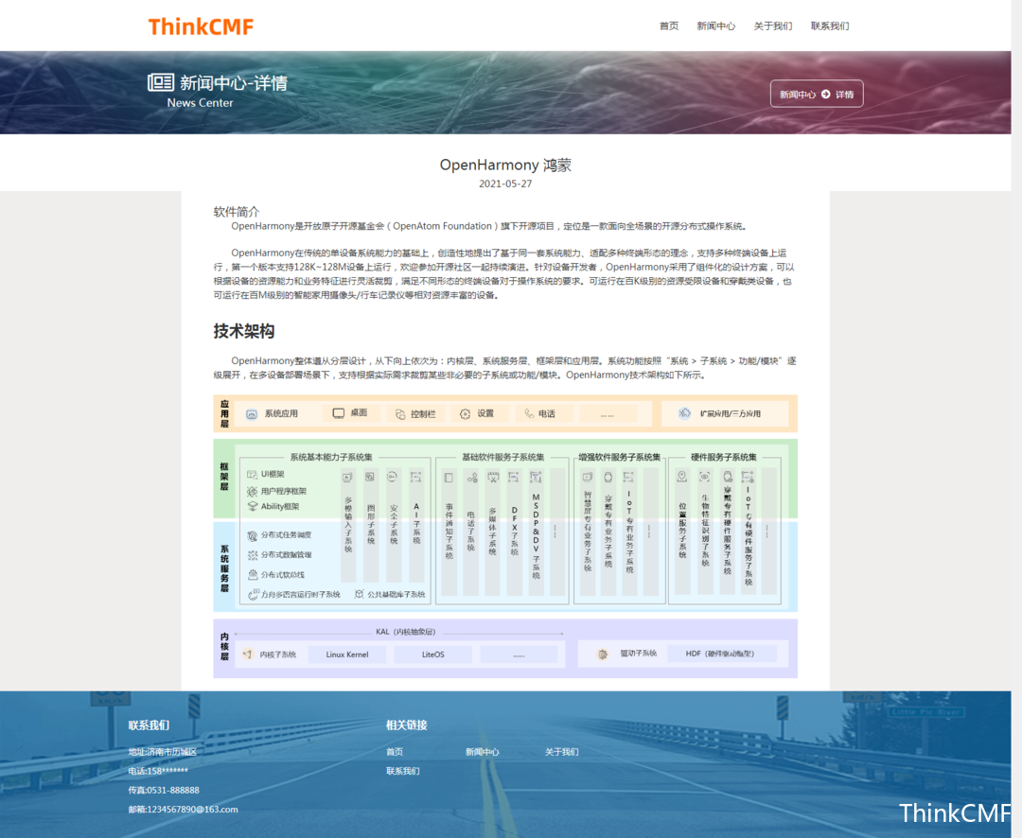Click the Linux Kernel box in the diagram

point(347,655)
